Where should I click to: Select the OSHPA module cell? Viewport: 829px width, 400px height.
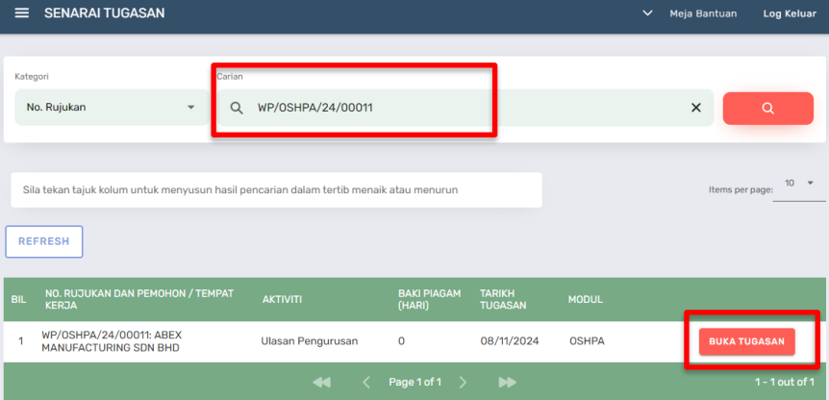pos(587,341)
